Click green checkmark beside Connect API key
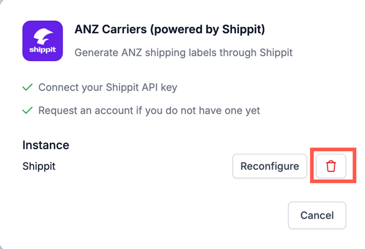 tap(27, 87)
